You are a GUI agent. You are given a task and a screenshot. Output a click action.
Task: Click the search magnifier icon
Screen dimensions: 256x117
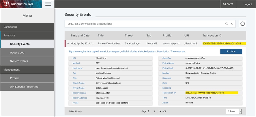pos(227,24)
